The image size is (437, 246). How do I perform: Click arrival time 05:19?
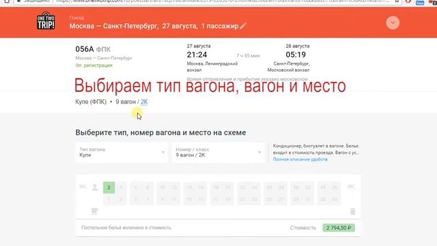[296, 55]
